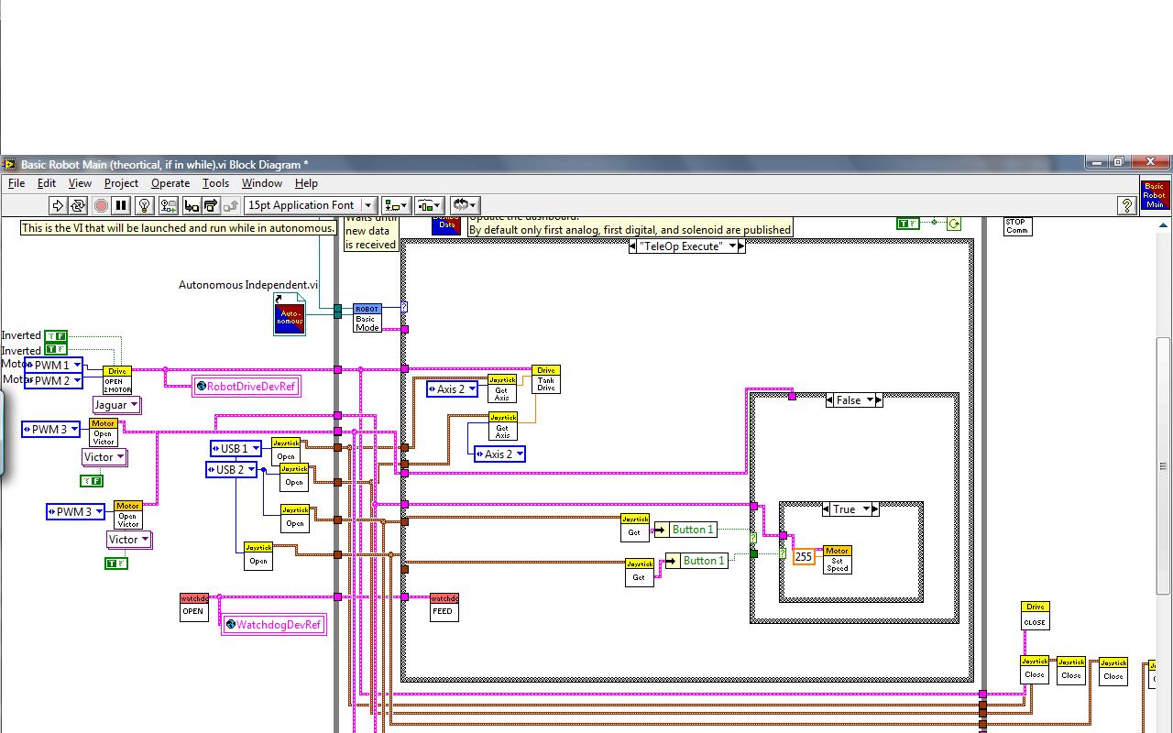Select the Watchdog FEED node
Viewport: 1173px width, 733px height.
tap(444, 607)
